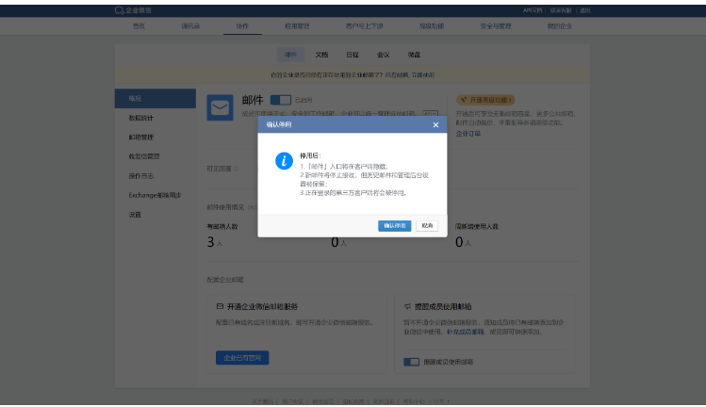Open the 中文 language dropdown in the footer
Viewport: 706px width, 407px height.
439,401
